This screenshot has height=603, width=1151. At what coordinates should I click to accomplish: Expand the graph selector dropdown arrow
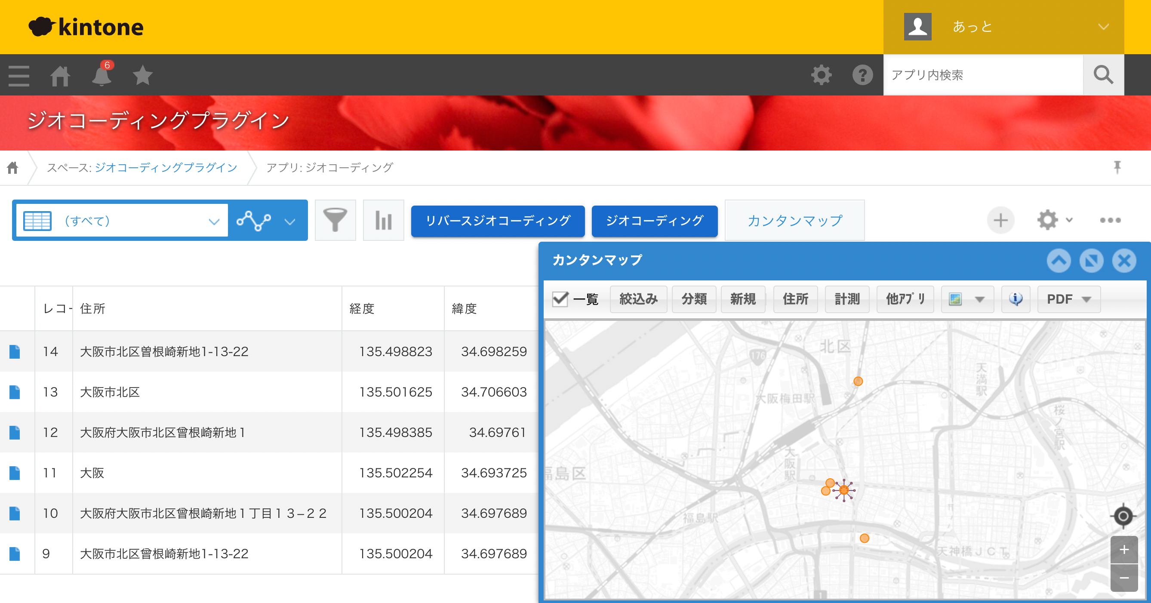click(290, 221)
